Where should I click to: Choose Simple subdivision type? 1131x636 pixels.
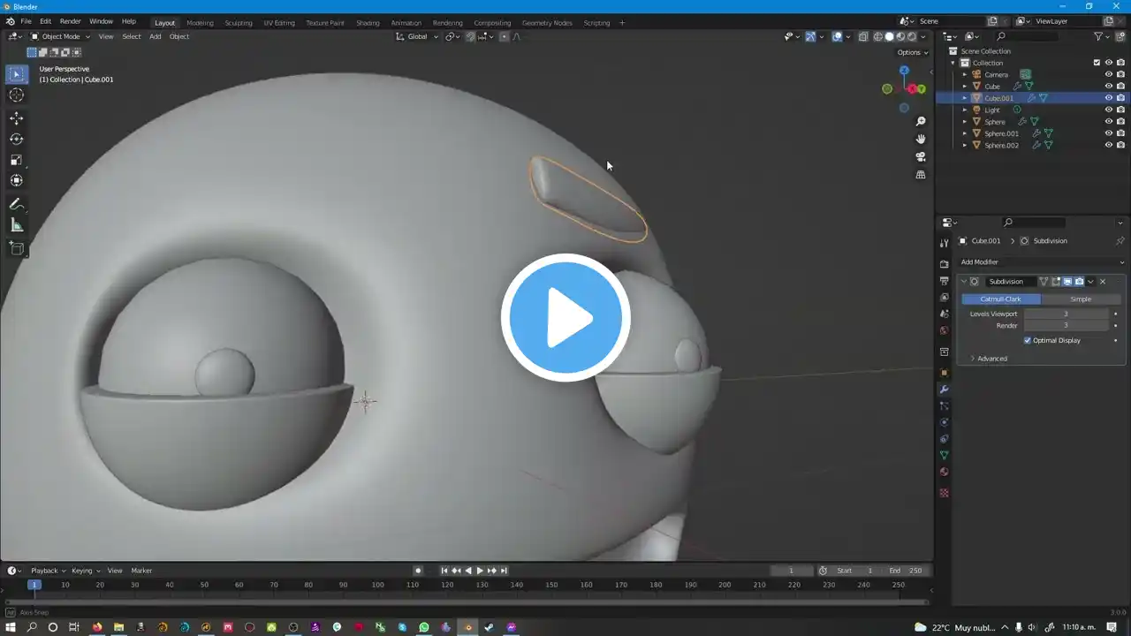point(1081,299)
